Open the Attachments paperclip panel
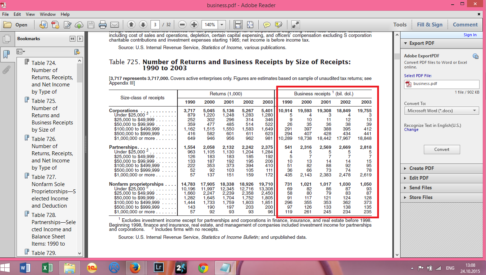The width and height of the screenshot is (486, 275). pos(6,70)
